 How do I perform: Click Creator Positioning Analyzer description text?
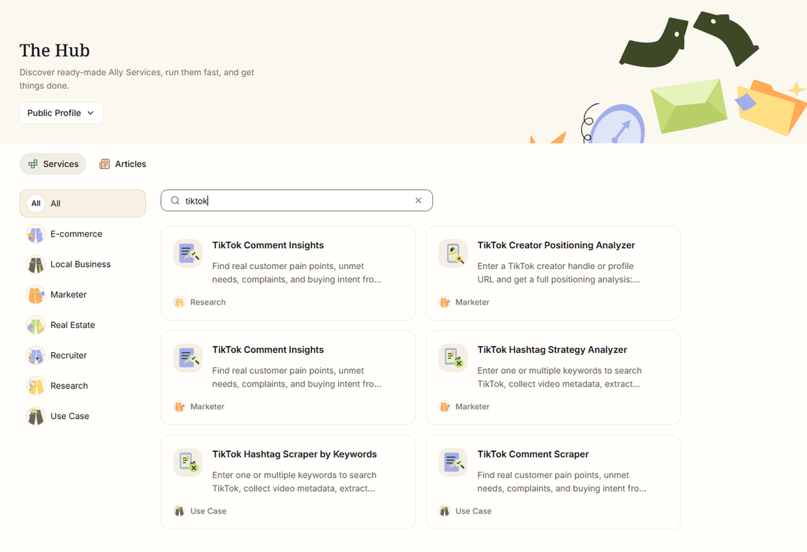558,272
